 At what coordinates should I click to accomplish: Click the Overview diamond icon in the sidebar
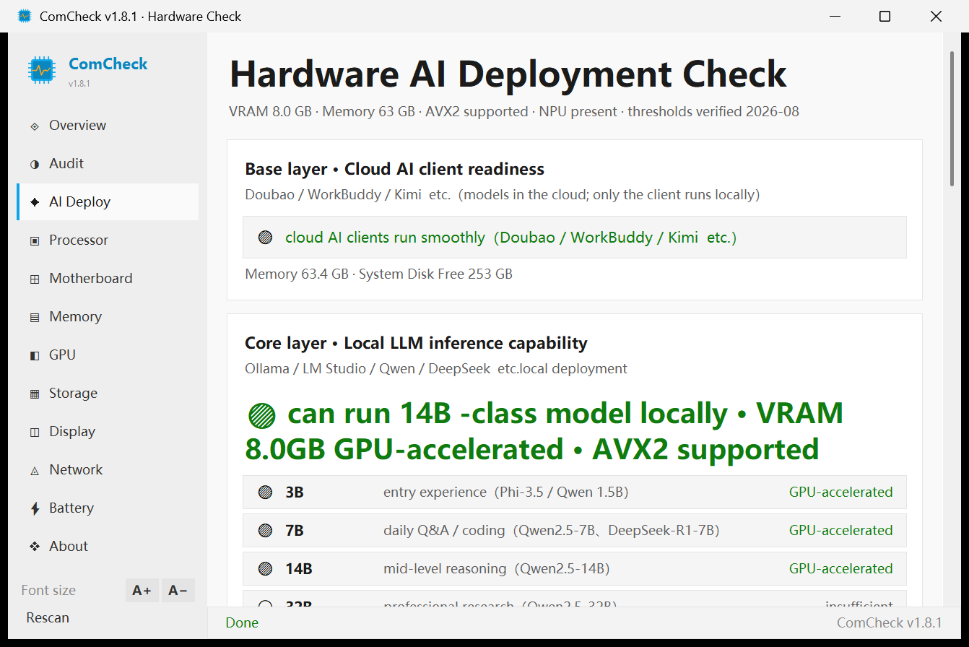pos(35,126)
